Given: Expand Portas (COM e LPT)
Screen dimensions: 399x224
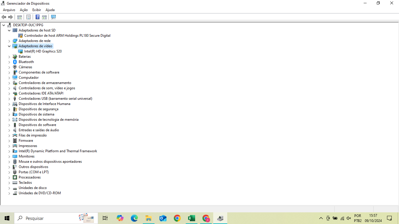Looking at the screenshot, I should (x=9, y=172).
